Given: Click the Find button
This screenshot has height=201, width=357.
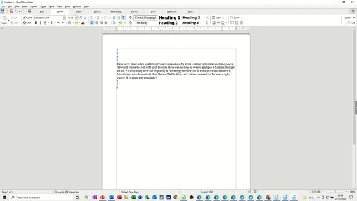Looking at the screenshot, I should click(x=351, y=23).
